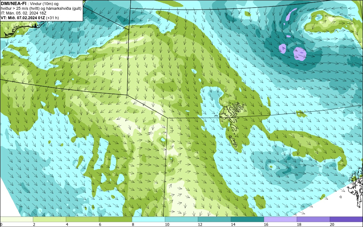Click the 2–4 m/s light green legend swatch
The image size is (363, 227).
coord(49,219)
